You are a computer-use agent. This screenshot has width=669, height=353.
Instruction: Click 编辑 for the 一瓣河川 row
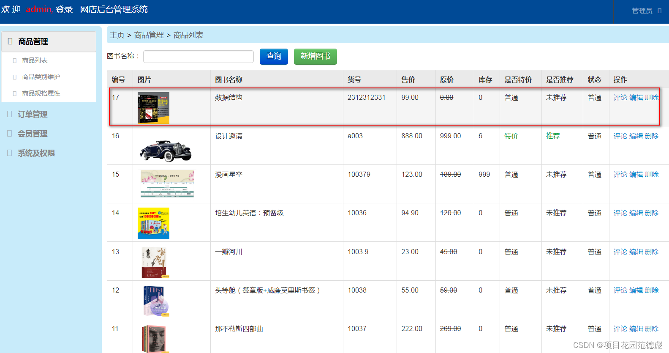[x=636, y=252]
